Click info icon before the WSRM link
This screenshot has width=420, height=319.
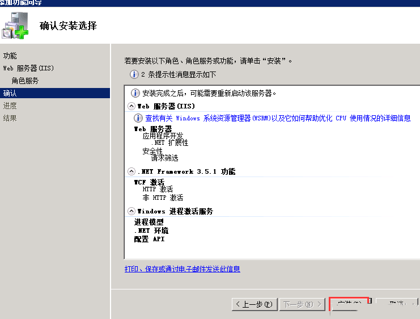point(138,118)
